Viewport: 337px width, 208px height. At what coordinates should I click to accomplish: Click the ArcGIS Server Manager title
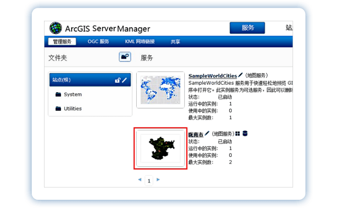click(108, 29)
